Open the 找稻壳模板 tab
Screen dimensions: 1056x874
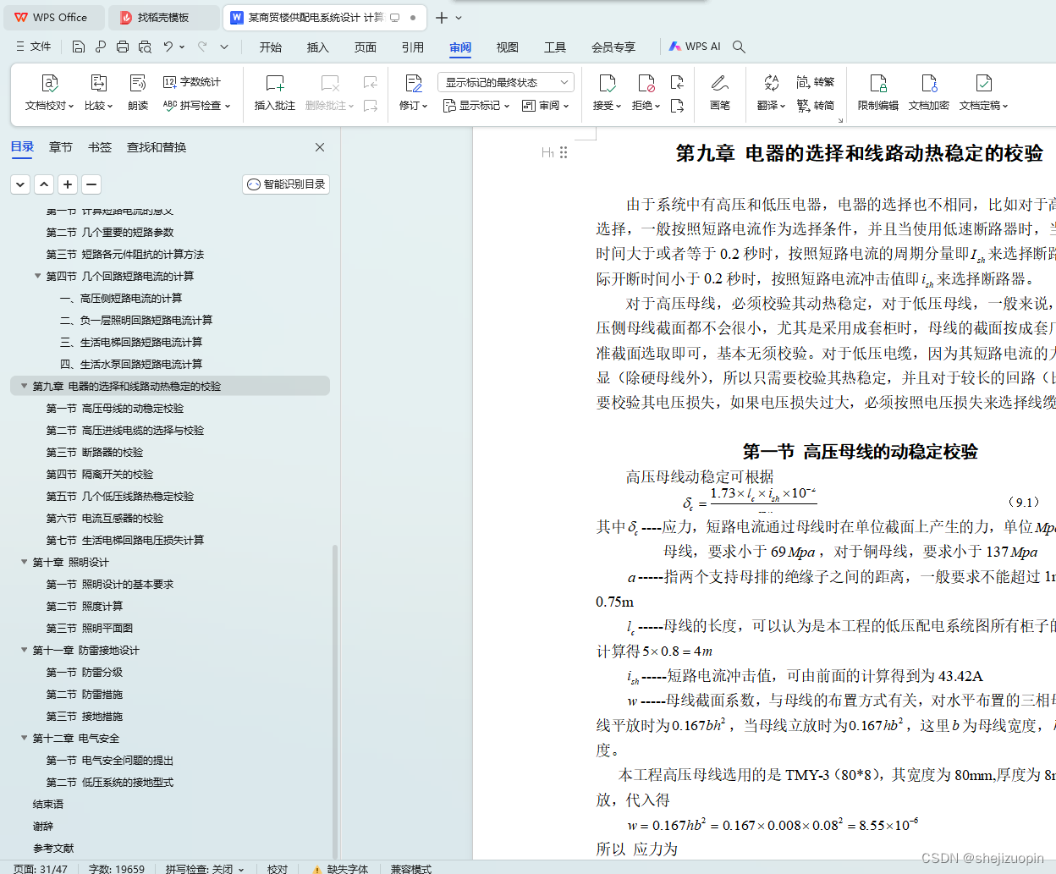click(x=164, y=17)
